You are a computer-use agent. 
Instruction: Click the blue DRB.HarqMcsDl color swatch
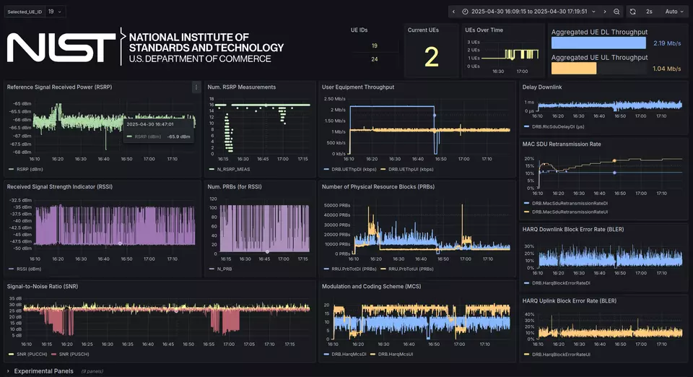click(326, 354)
